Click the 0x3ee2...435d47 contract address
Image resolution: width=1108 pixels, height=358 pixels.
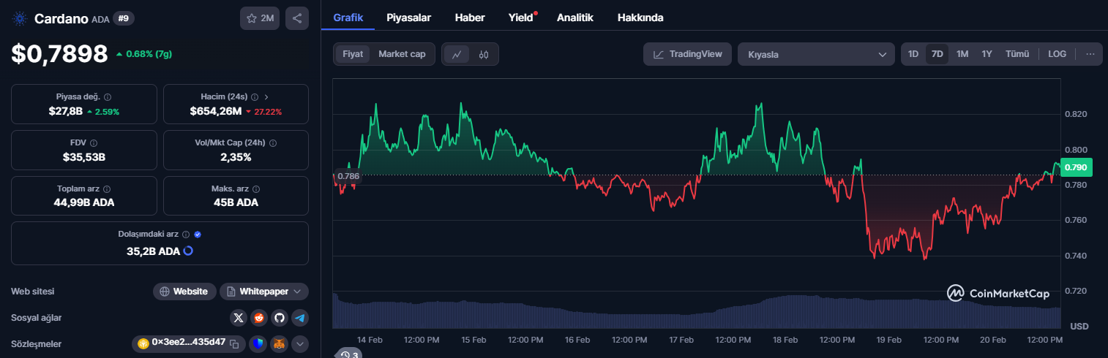coord(188,343)
